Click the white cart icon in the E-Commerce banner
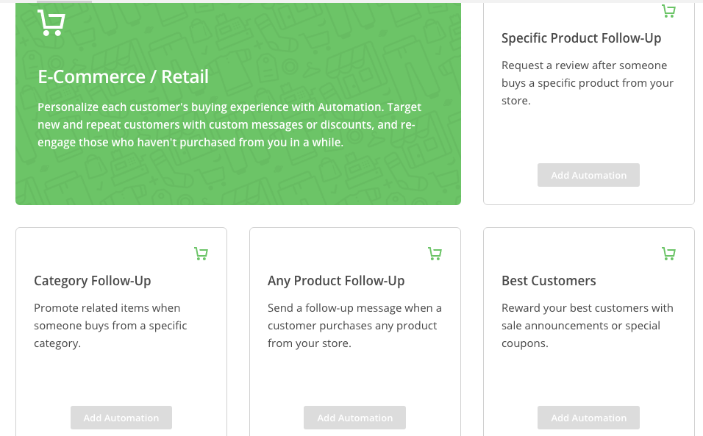The height and width of the screenshot is (436, 703). [x=51, y=24]
